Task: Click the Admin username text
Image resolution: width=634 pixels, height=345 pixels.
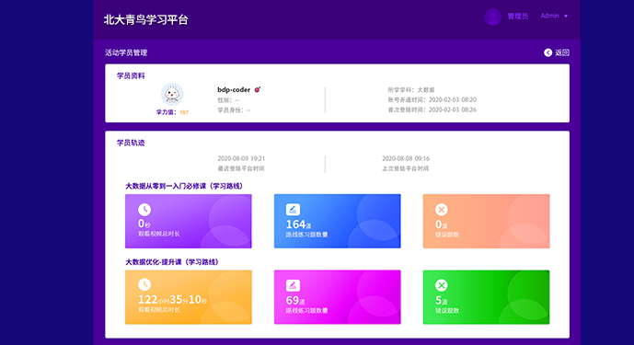Action: 550,16
